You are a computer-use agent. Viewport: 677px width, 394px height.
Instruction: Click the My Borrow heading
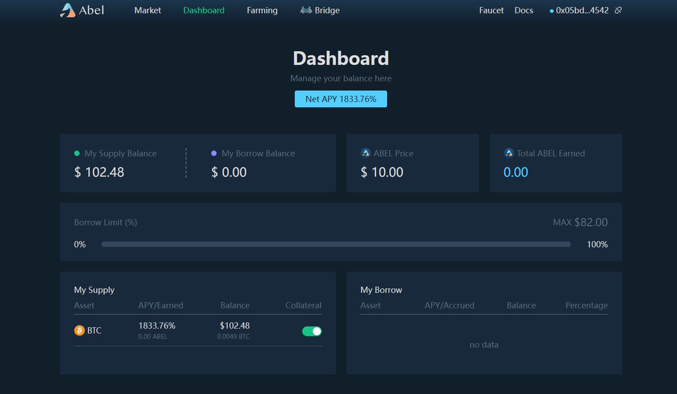coord(381,290)
